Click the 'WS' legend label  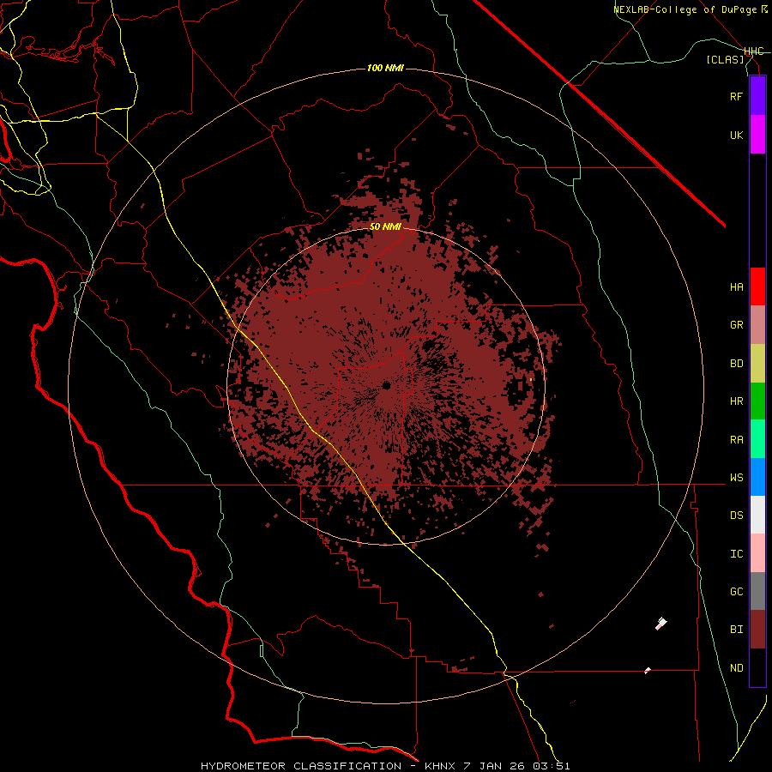(x=736, y=478)
